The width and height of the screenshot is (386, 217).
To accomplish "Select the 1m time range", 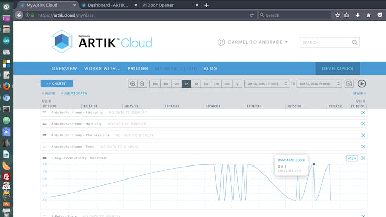I will (x=216, y=84).
